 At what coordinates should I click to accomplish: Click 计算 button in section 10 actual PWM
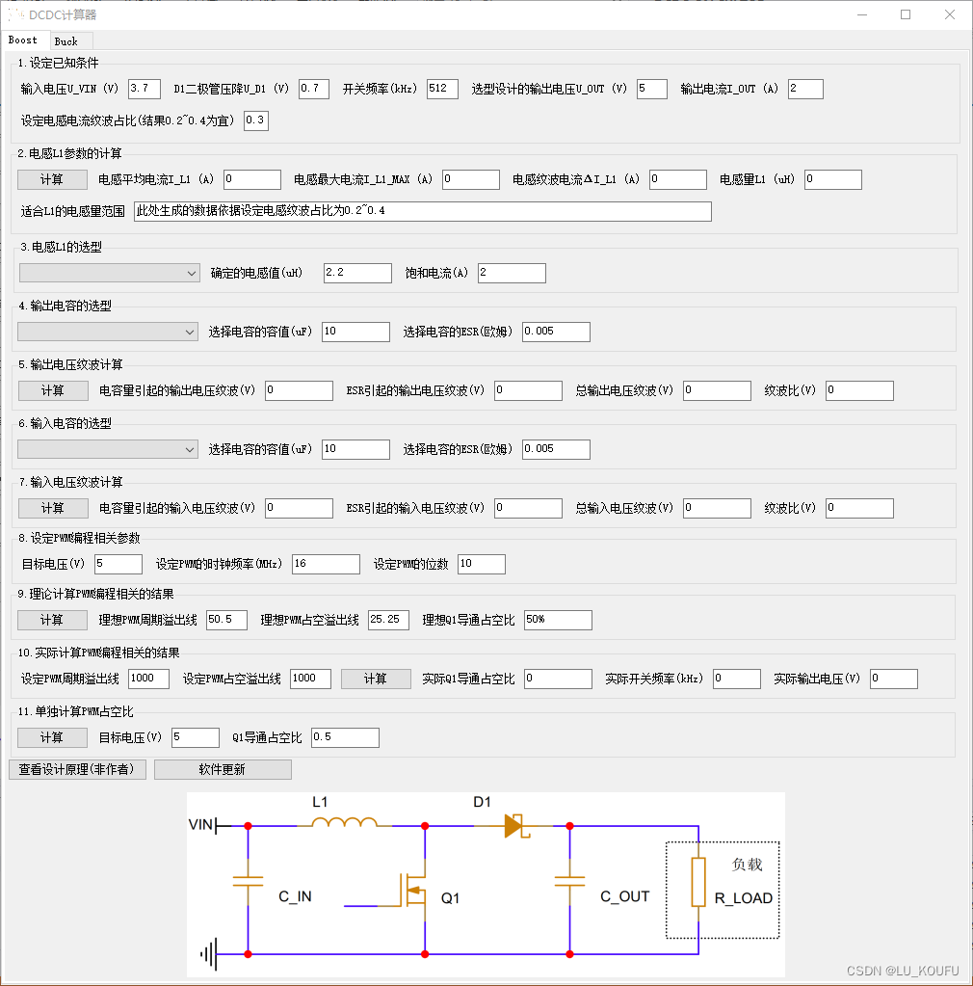click(376, 680)
